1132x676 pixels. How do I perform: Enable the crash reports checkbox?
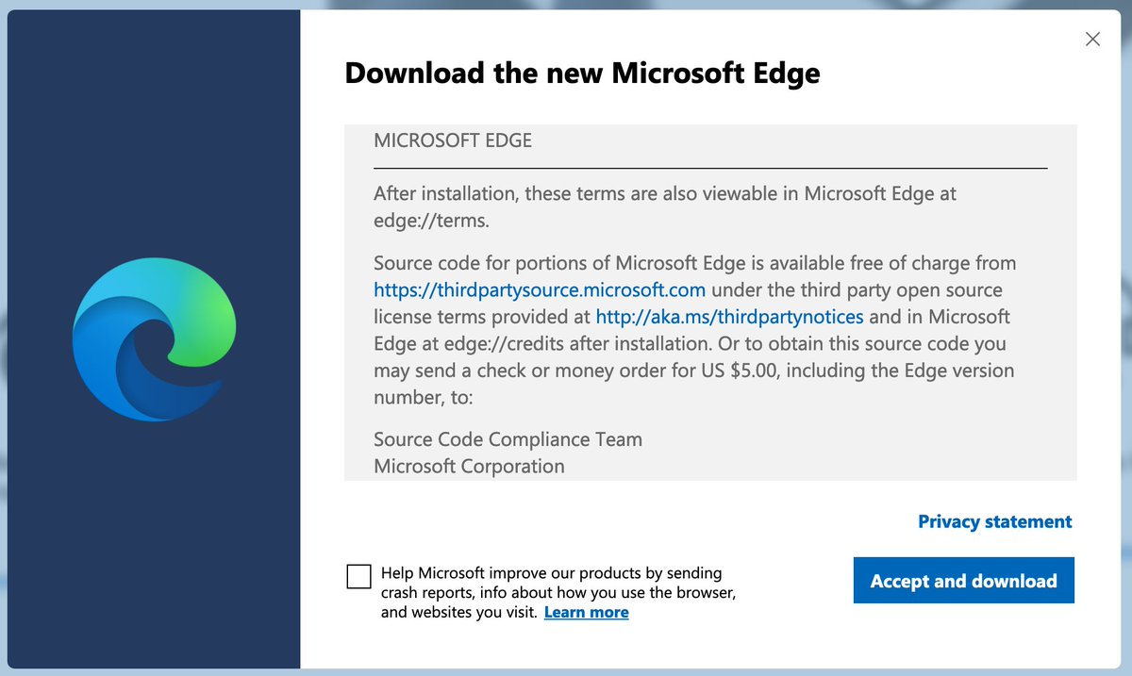358,576
